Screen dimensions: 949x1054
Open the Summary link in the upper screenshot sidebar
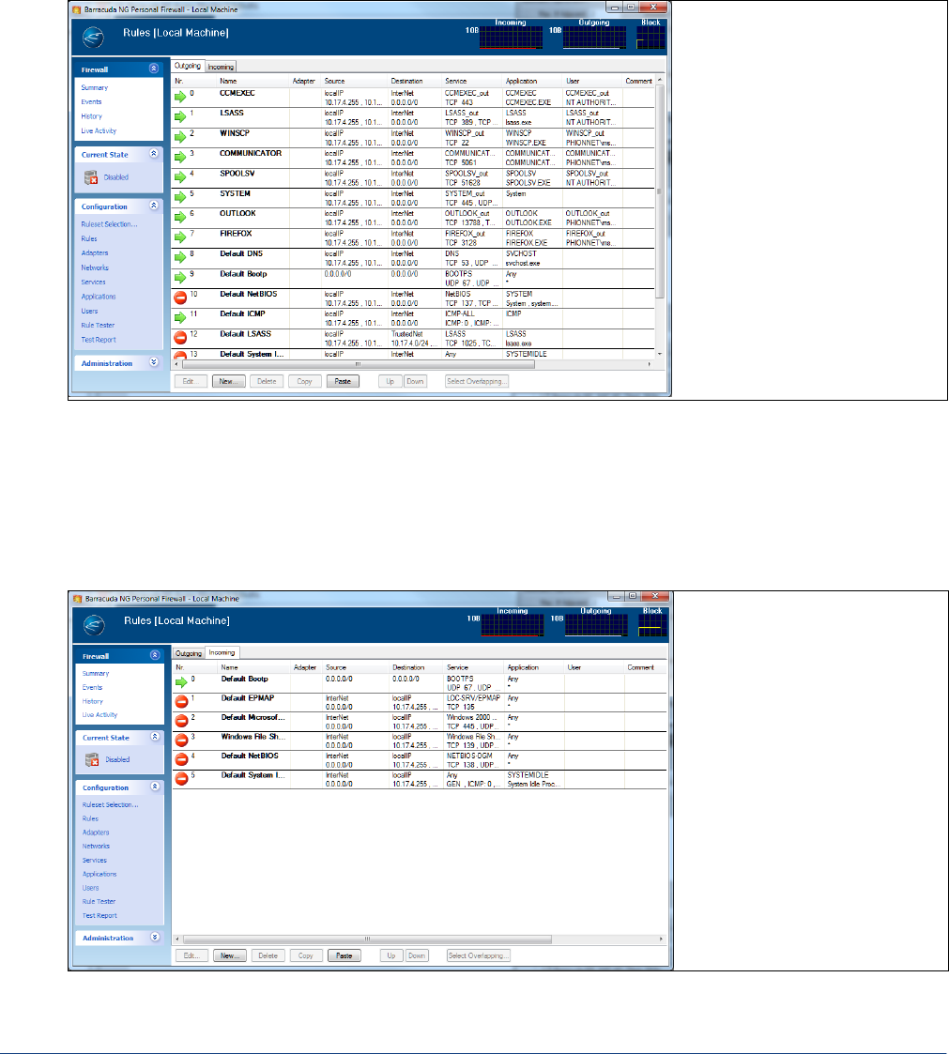[94, 87]
